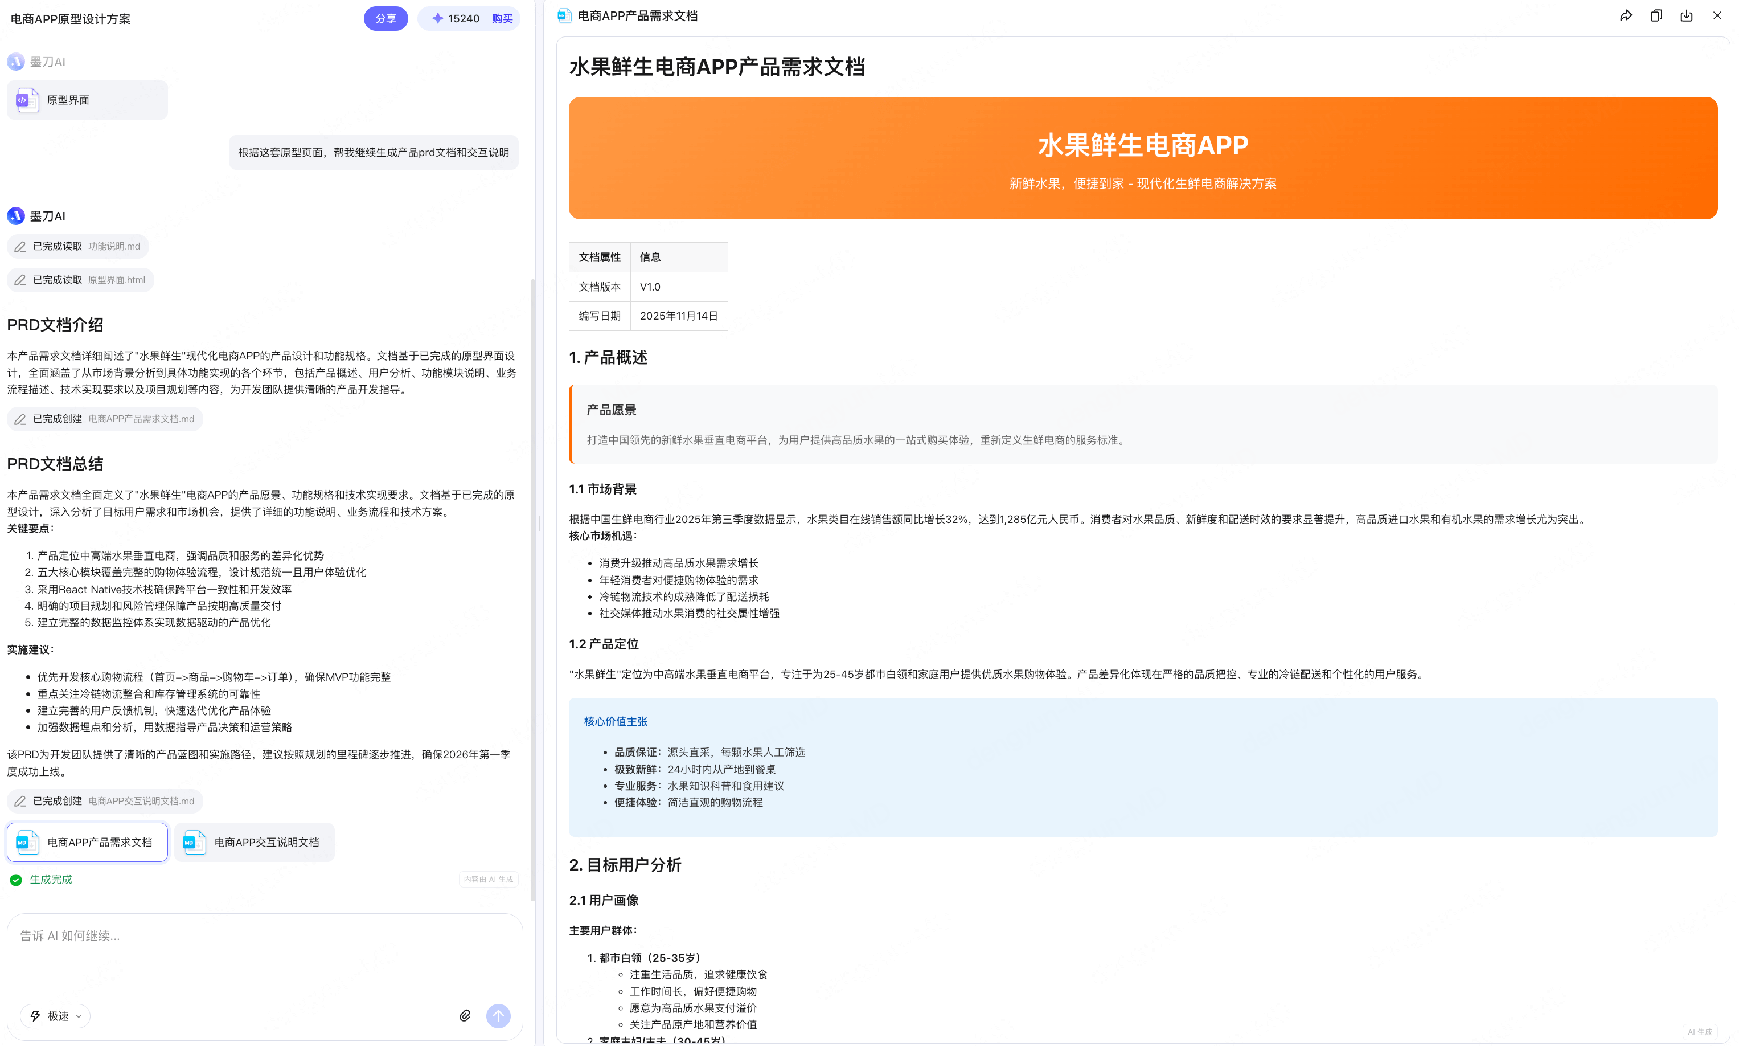1739x1046 pixels.
Task: Switch to 电商APP交互说明文档 file card
Action: tap(253, 841)
